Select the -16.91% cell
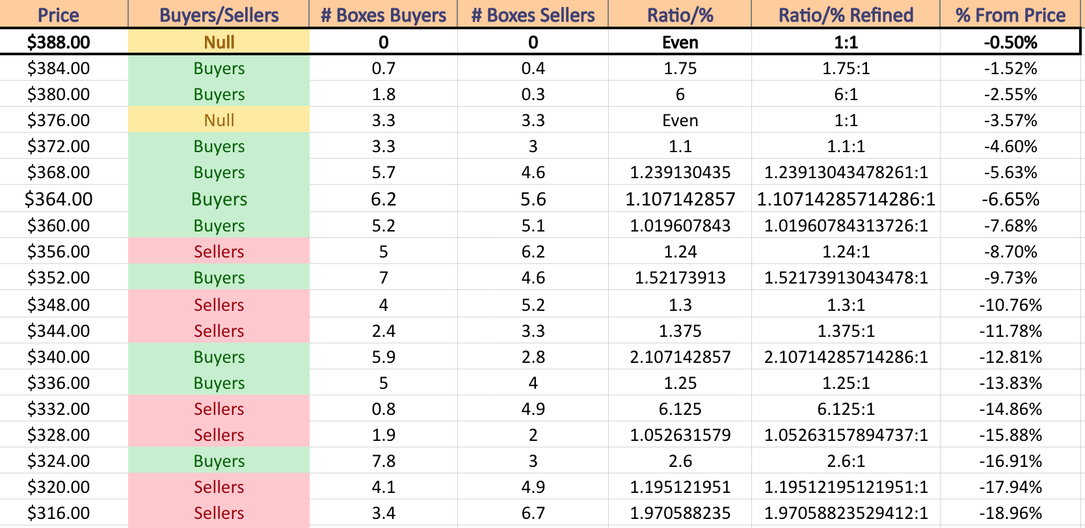Viewport: 1085px width, 528px height. [1010, 461]
